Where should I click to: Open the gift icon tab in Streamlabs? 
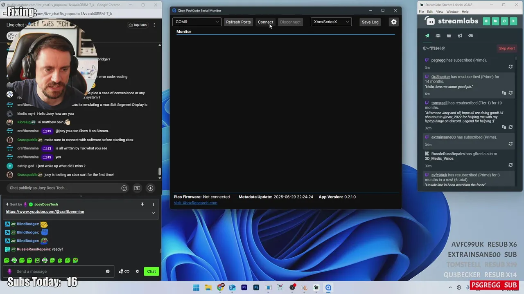449,36
